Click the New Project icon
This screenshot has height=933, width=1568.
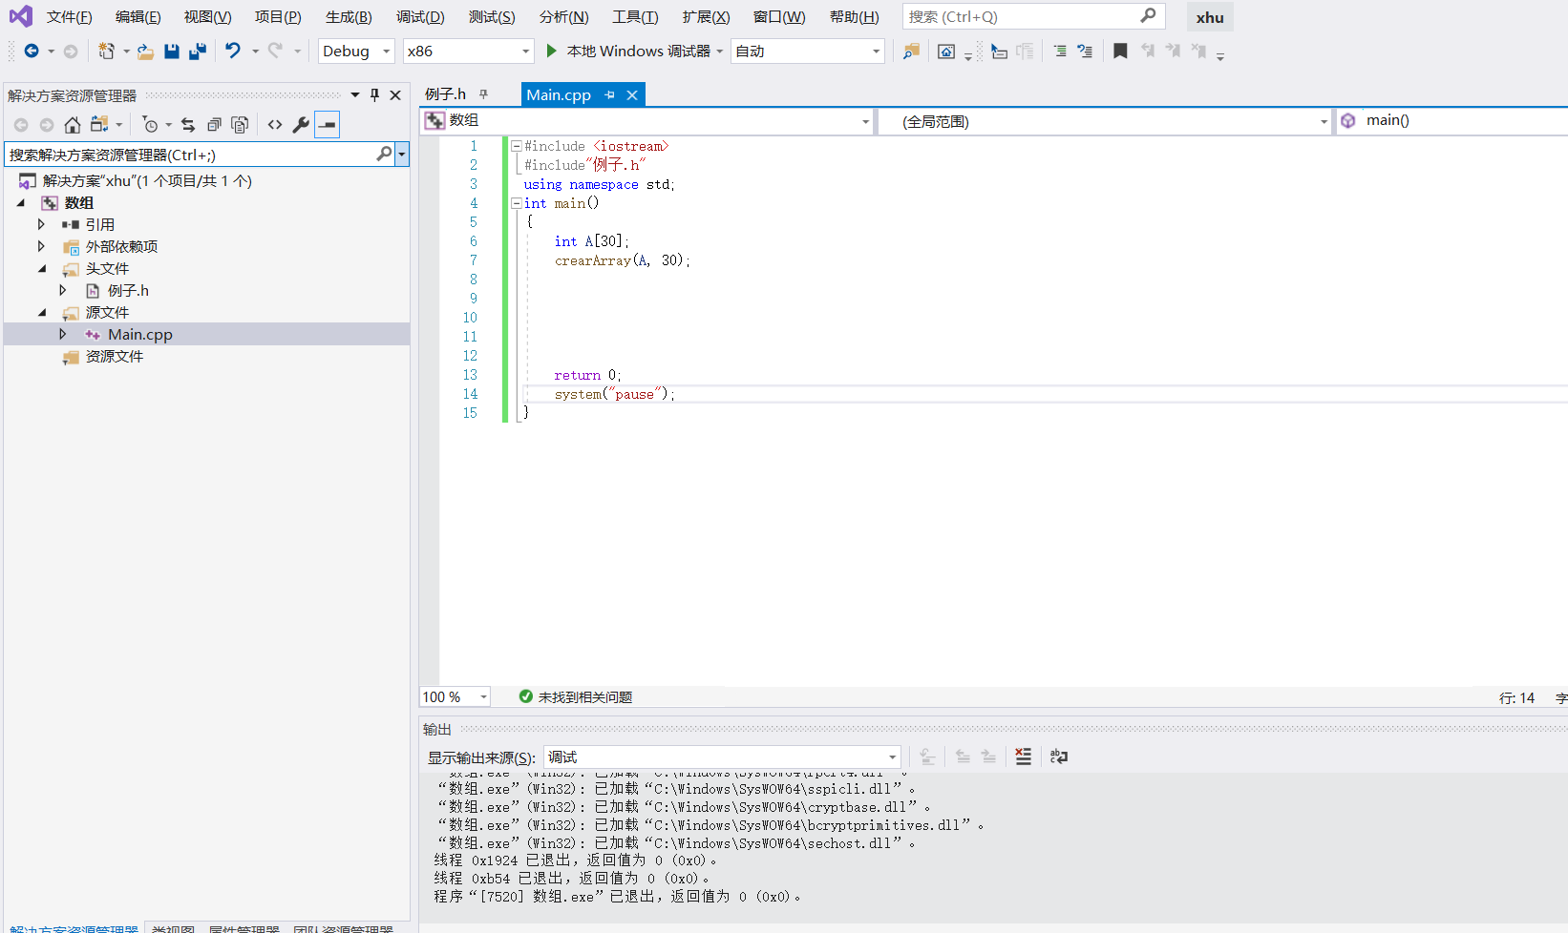tap(106, 52)
